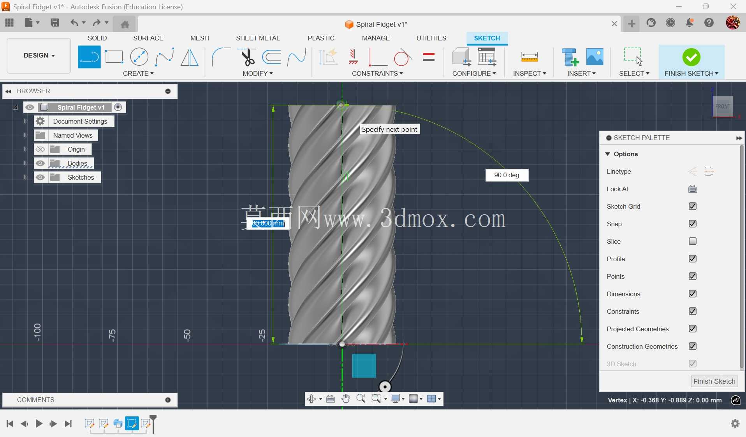Click the green Finish Sketch checkmark
This screenshot has width=746, height=437.
coord(691,57)
